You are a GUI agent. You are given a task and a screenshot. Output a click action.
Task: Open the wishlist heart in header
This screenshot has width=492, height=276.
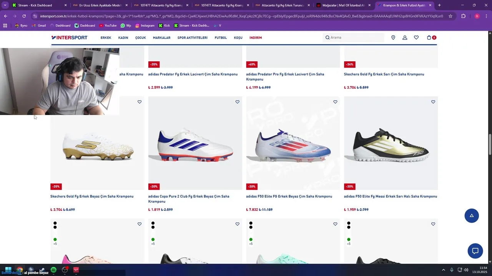tap(416, 38)
